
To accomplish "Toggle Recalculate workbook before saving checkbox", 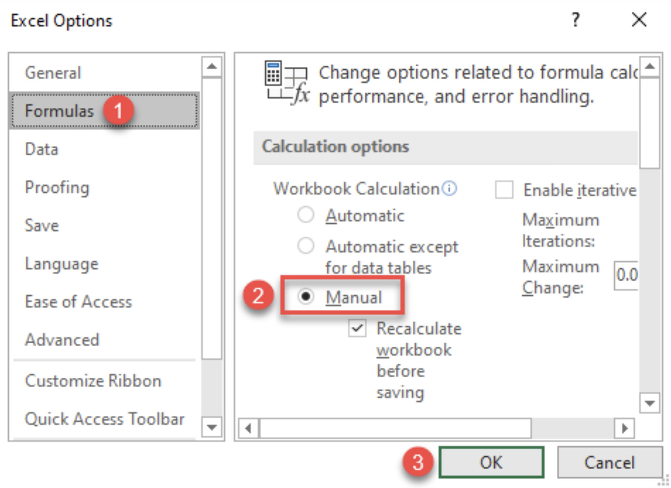I will point(358,328).
